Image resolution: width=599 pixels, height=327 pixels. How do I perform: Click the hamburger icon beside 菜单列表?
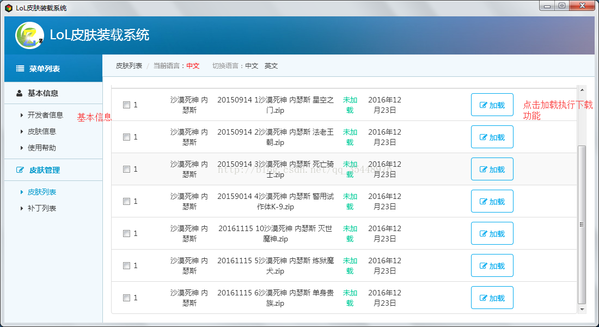20,69
